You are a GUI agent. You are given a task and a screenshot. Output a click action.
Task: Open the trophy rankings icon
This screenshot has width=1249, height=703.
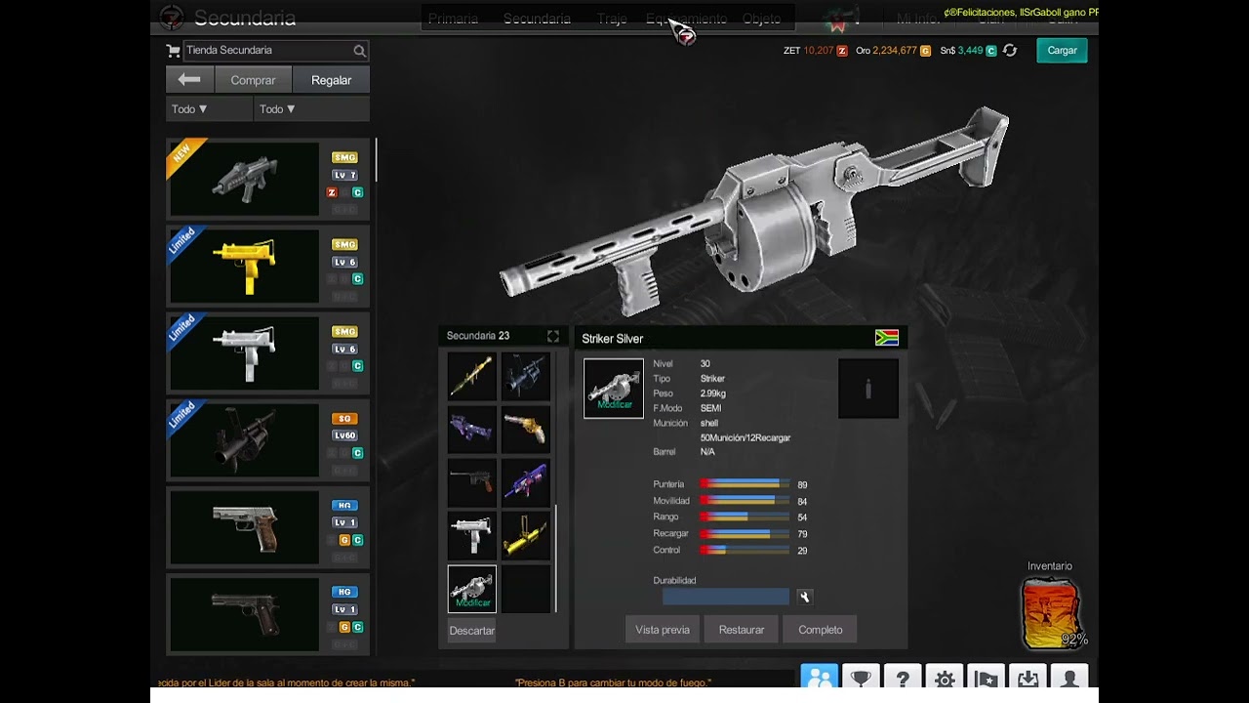click(861, 677)
